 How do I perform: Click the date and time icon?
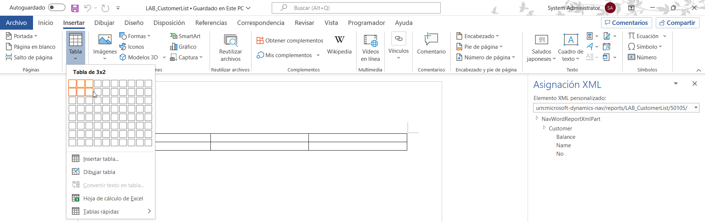(607, 47)
